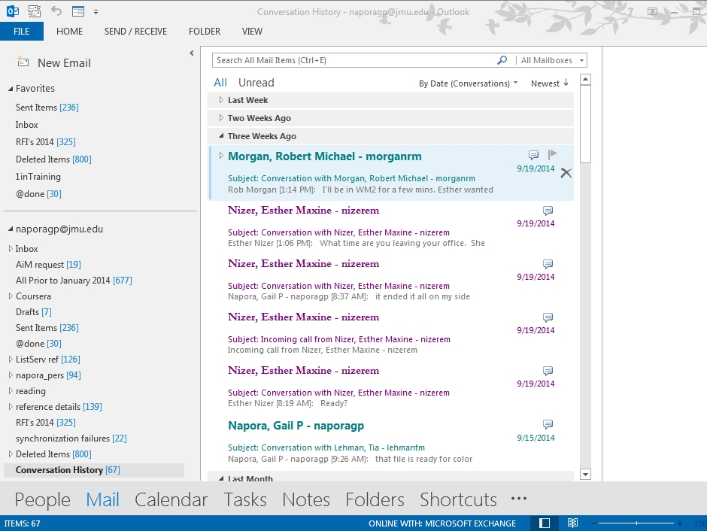707x531 pixels.
Task: Switch to SEND / RECEIVE ribbon tab
Action: pos(135,32)
